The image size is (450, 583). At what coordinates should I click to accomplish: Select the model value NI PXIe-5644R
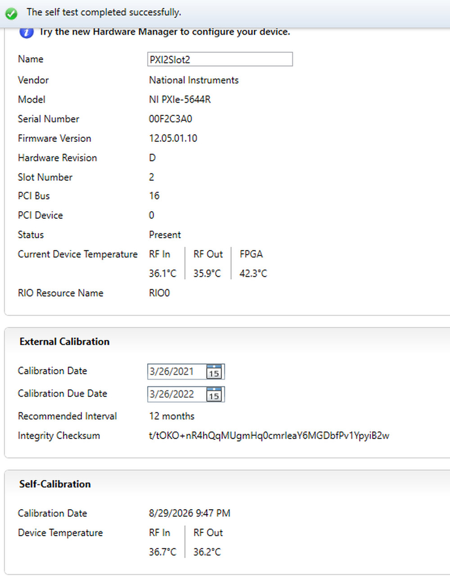coord(180,99)
